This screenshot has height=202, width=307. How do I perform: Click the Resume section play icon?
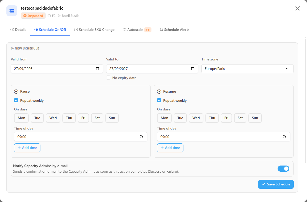[x=159, y=92]
